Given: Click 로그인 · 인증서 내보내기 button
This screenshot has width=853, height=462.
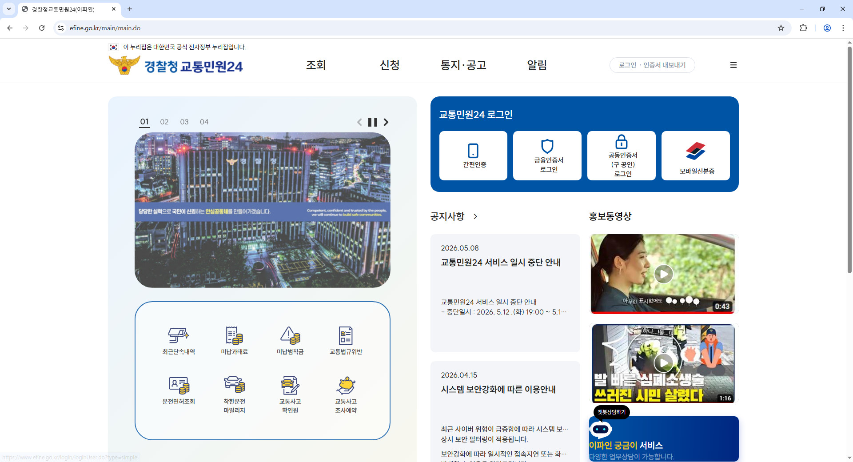Looking at the screenshot, I should [x=652, y=65].
